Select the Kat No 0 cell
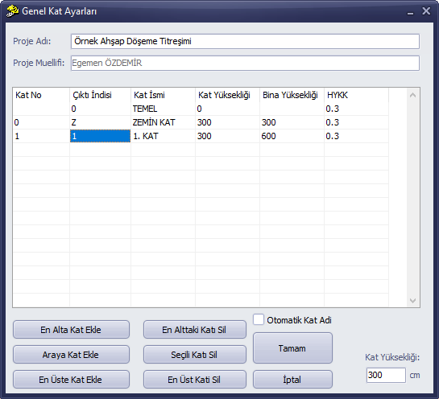Image resolution: width=439 pixels, height=399 pixels. click(41, 122)
